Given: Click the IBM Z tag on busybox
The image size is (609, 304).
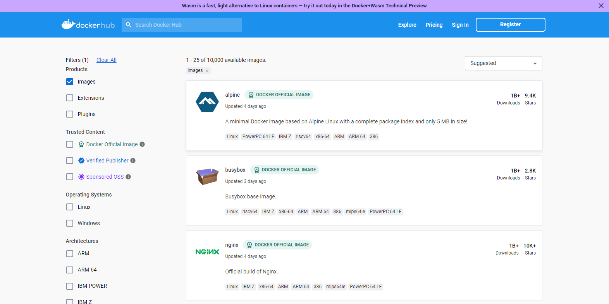Looking at the screenshot, I should [x=268, y=212].
